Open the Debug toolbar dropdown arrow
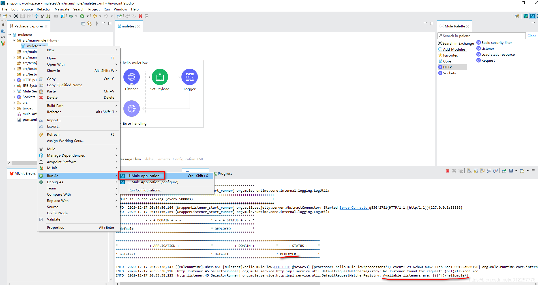The width and height of the screenshot is (538, 285). click(x=76, y=16)
